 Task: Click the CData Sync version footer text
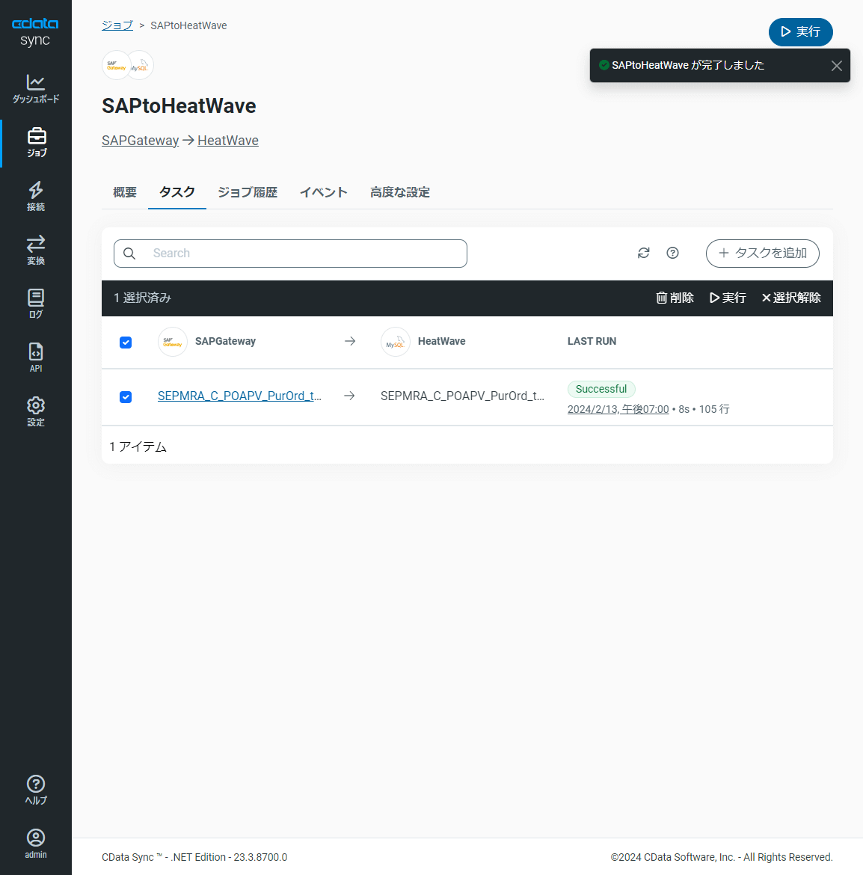[194, 857]
